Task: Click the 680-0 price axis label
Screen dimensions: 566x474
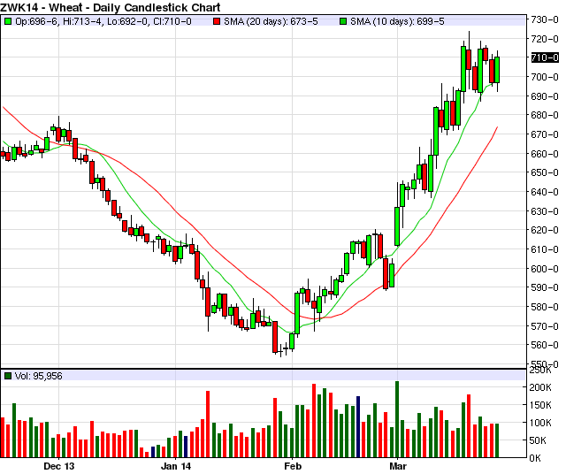Action: point(545,115)
